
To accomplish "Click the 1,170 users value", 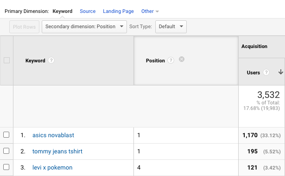I will (250, 135).
